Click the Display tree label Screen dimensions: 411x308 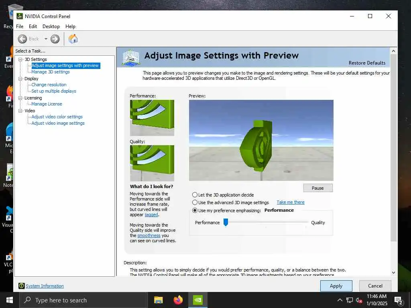click(x=31, y=79)
